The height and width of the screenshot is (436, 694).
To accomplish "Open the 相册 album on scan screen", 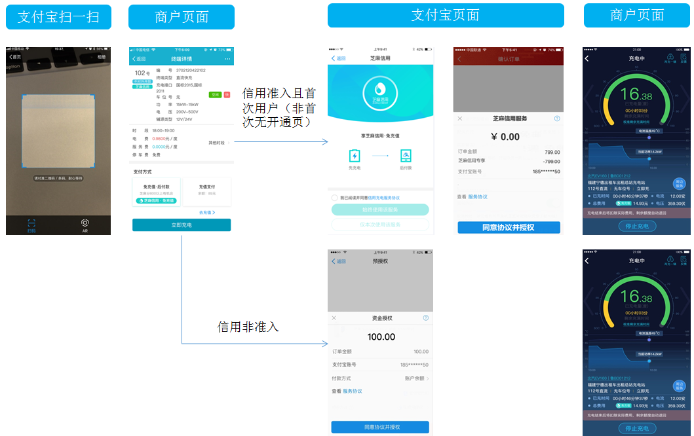I will click(x=102, y=56).
